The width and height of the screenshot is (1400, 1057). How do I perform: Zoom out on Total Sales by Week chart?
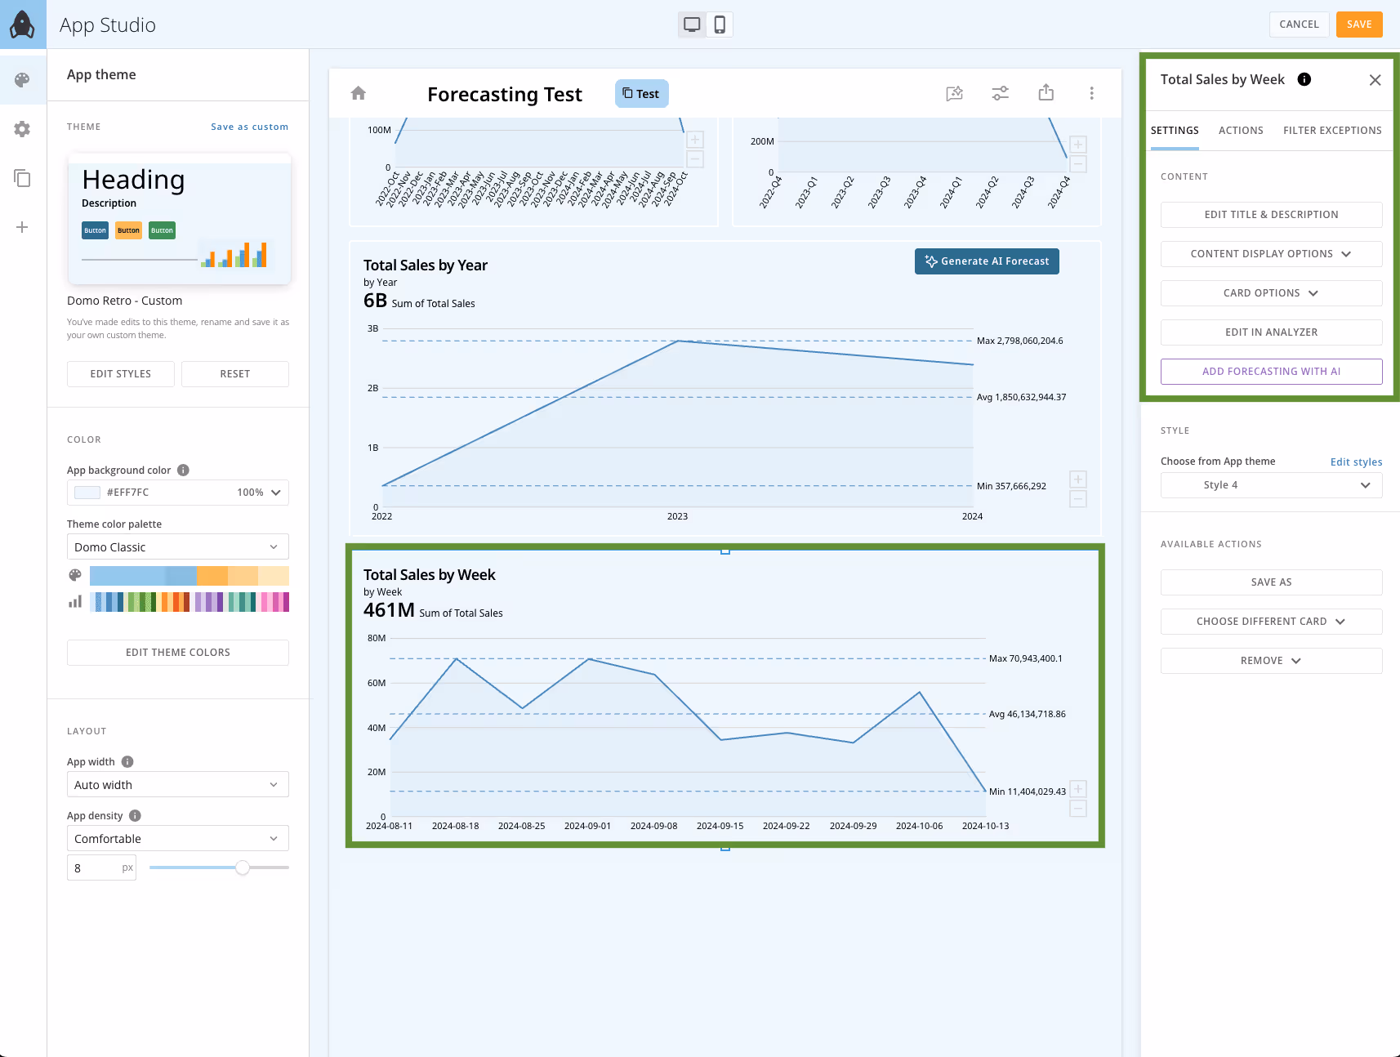1078,809
